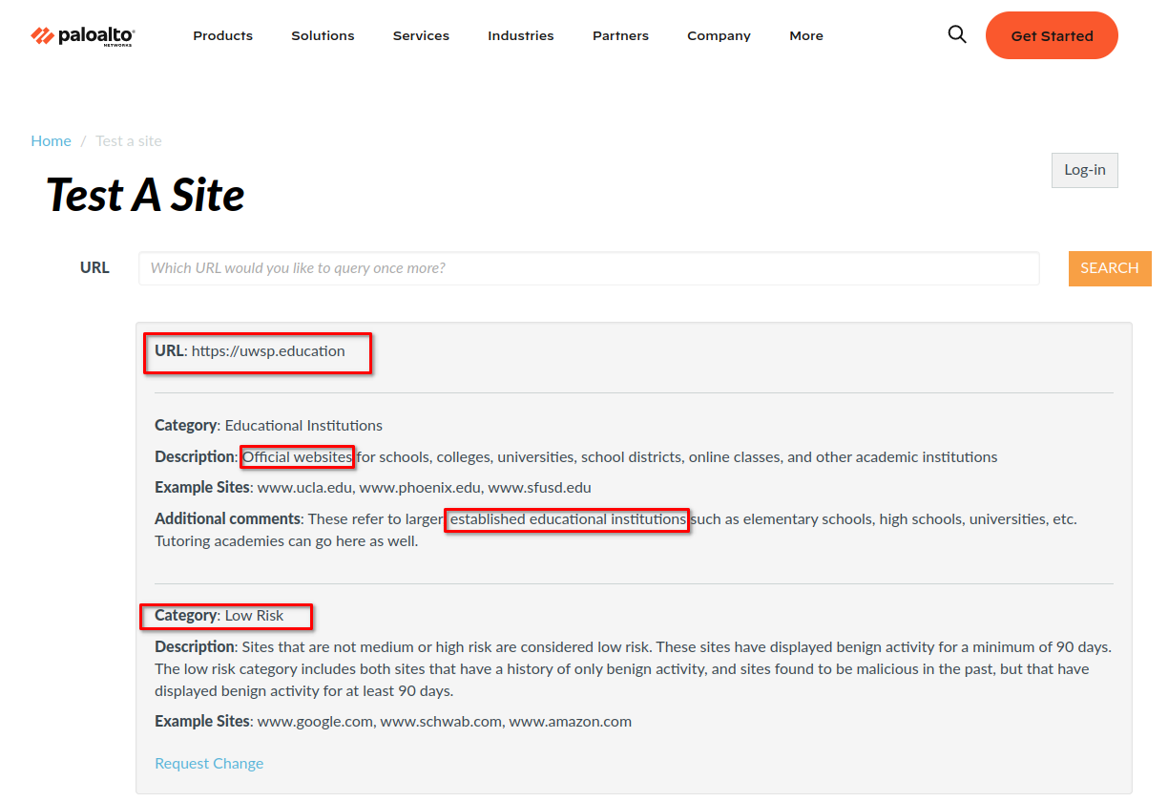1168x802 pixels.
Task: Click the https://uwsp.education URL text
Action: (x=268, y=350)
